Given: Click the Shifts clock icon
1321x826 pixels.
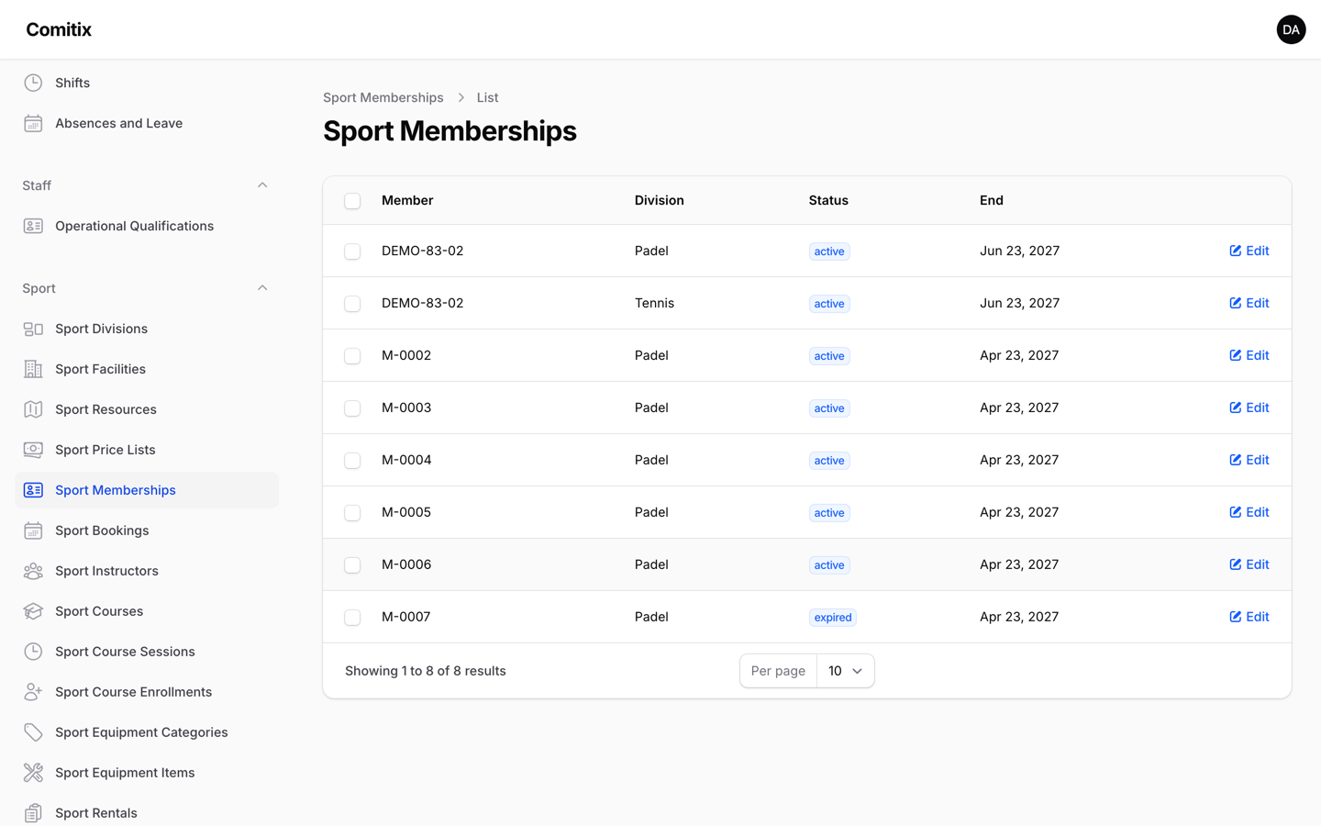Looking at the screenshot, I should [33, 83].
